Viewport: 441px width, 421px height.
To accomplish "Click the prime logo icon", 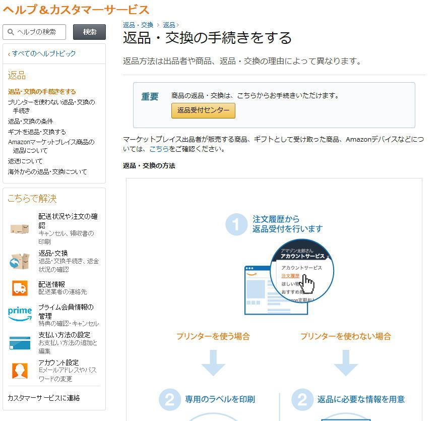I will click(x=20, y=314).
